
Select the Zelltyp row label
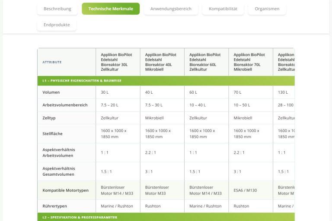pyautogui.click(x=67, y=118)
